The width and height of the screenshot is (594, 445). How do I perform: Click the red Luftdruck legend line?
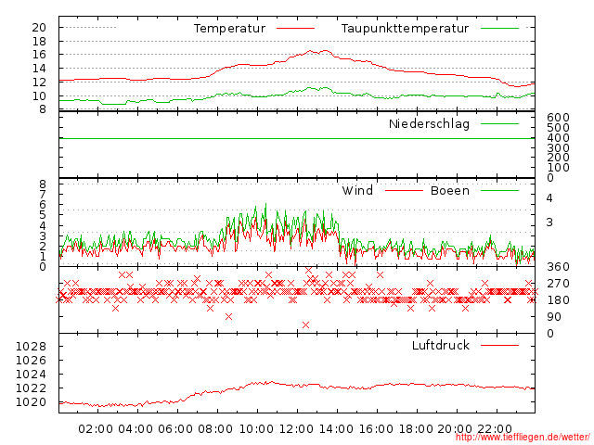point(499,346)
